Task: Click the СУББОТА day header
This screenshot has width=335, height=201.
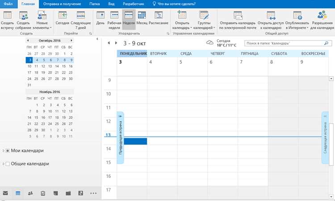Action: (x=283, y=54)
